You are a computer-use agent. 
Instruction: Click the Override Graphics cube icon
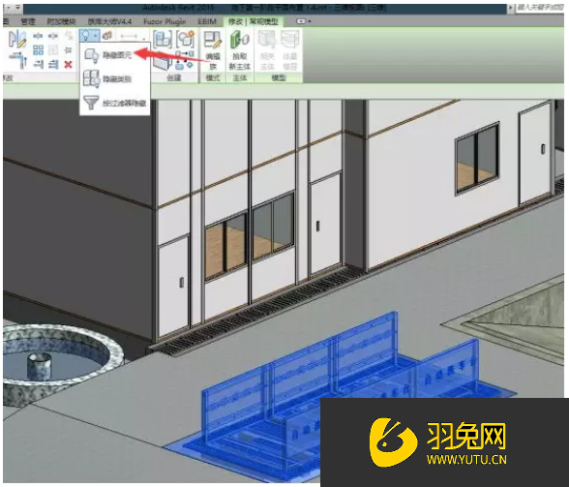tap(107, 36)
